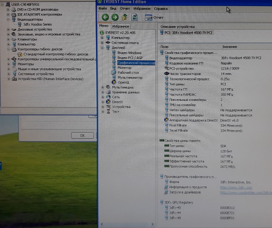Click the Refresh icon in EVEREST toolbar
This screenshot has height=228, width=272.
134,17
